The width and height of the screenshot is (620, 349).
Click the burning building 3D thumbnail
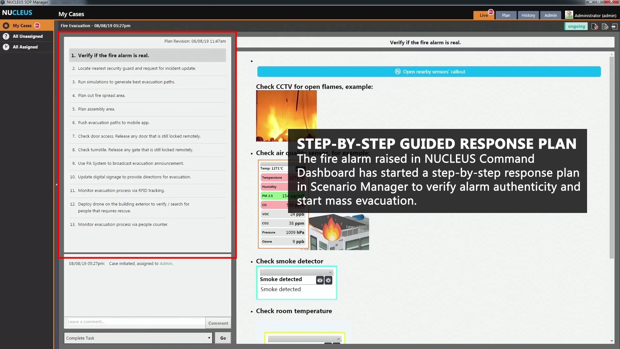339,232
